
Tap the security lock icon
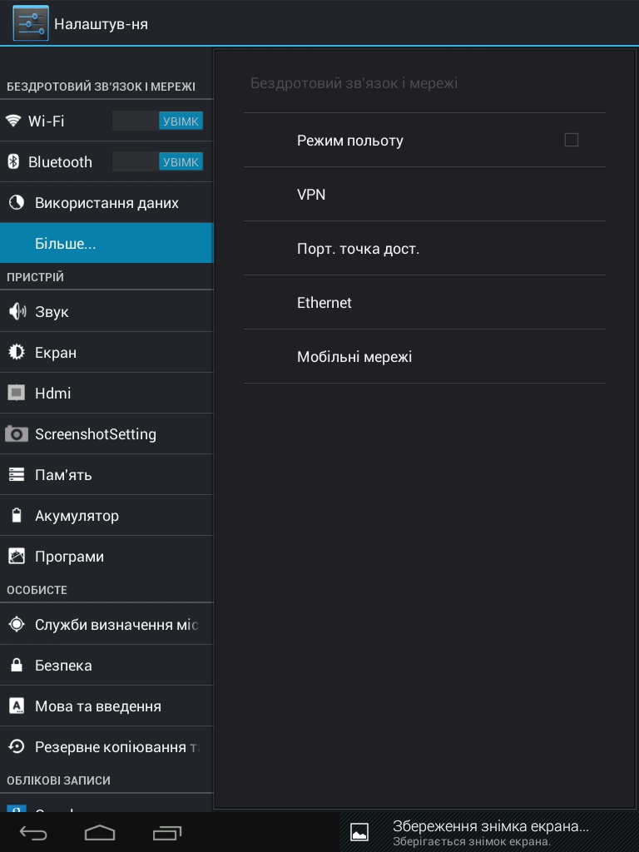click(x=17, y=665)
